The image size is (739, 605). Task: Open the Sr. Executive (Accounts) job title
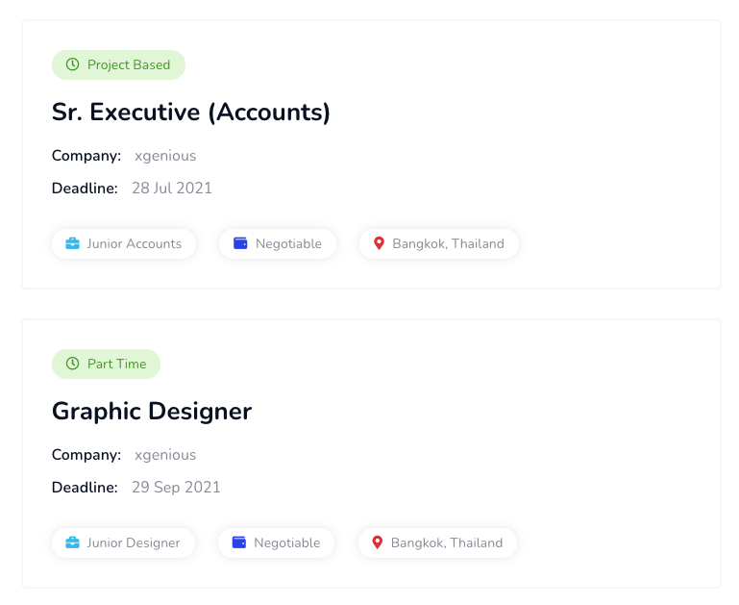(x=191, y=113)
